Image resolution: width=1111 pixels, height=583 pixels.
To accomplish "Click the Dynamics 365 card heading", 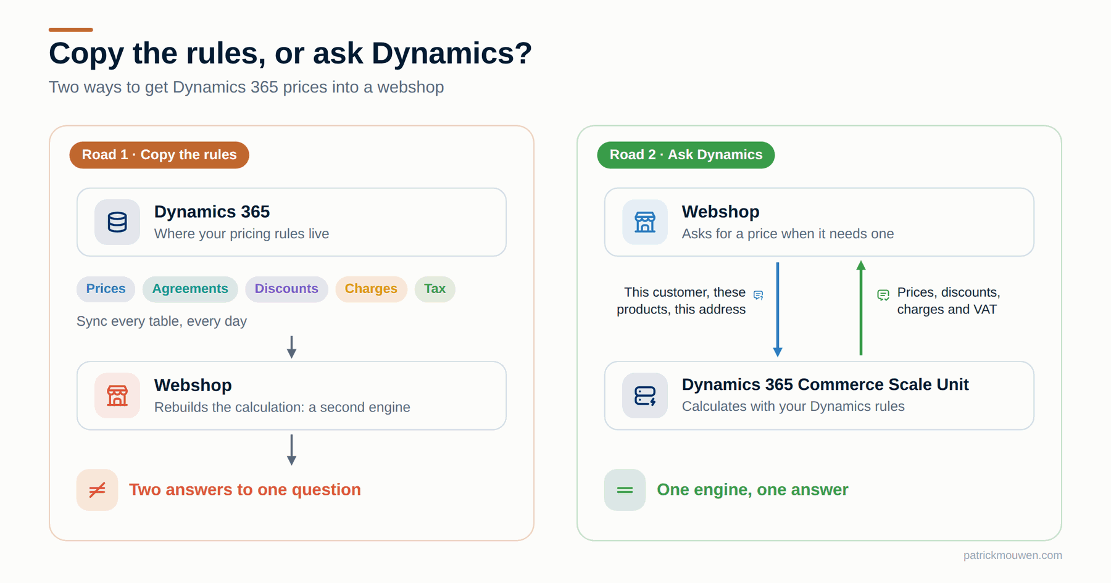I will pos(212,212).
